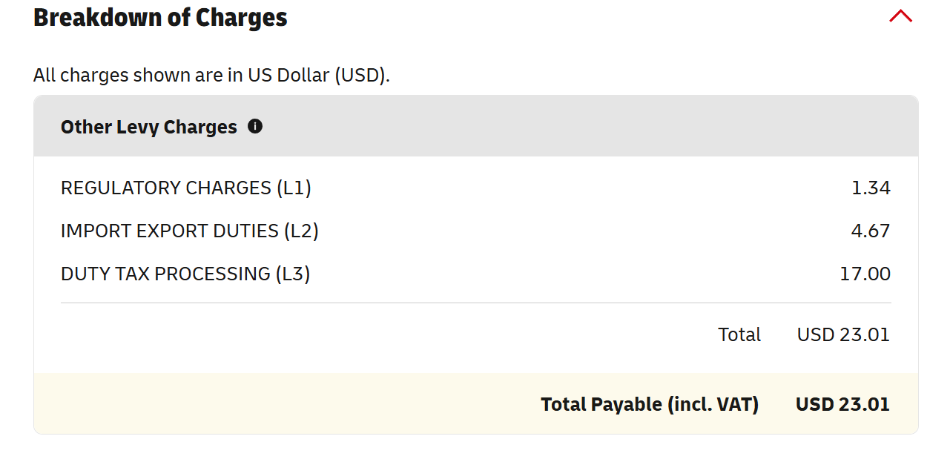
Task: Click the Breakdown of Charges heading
Action: point(160,17)
